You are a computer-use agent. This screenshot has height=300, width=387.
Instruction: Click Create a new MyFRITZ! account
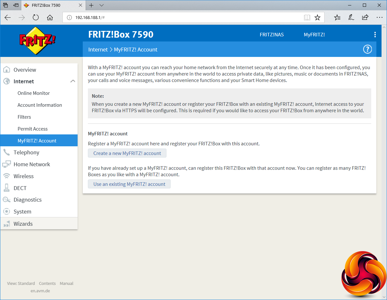[x=127, y=153]
